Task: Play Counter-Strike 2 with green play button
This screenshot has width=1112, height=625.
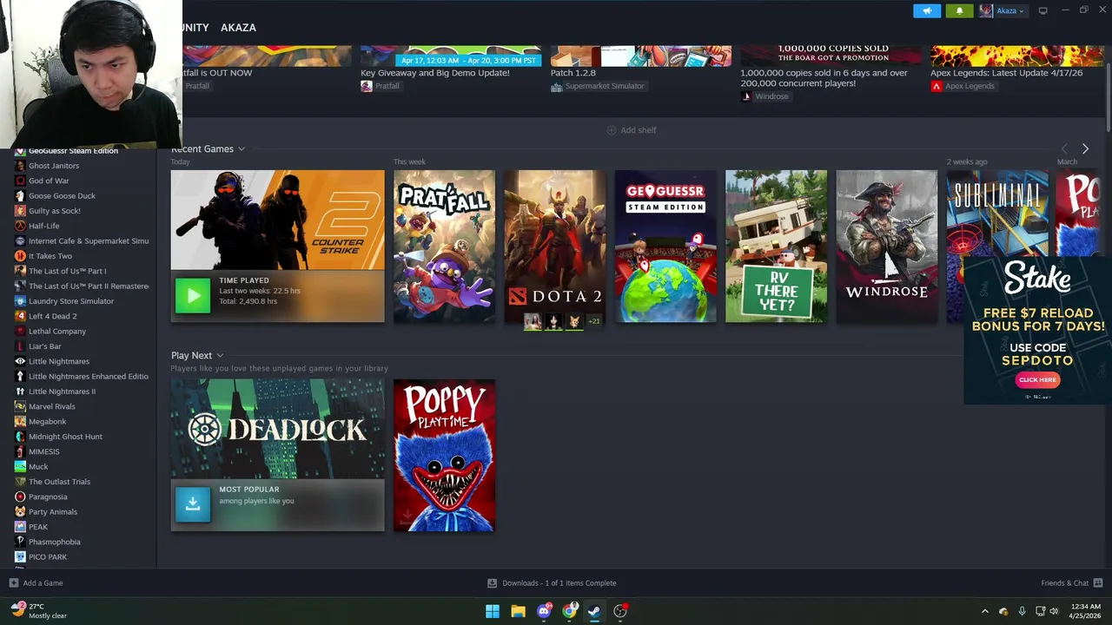Action: click(x=193, y=295)
